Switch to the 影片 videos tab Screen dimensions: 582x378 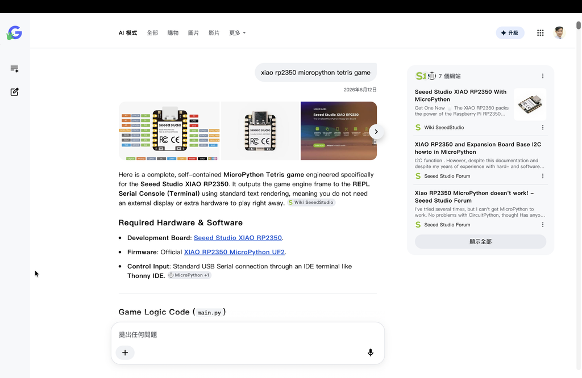click(214, 33)
